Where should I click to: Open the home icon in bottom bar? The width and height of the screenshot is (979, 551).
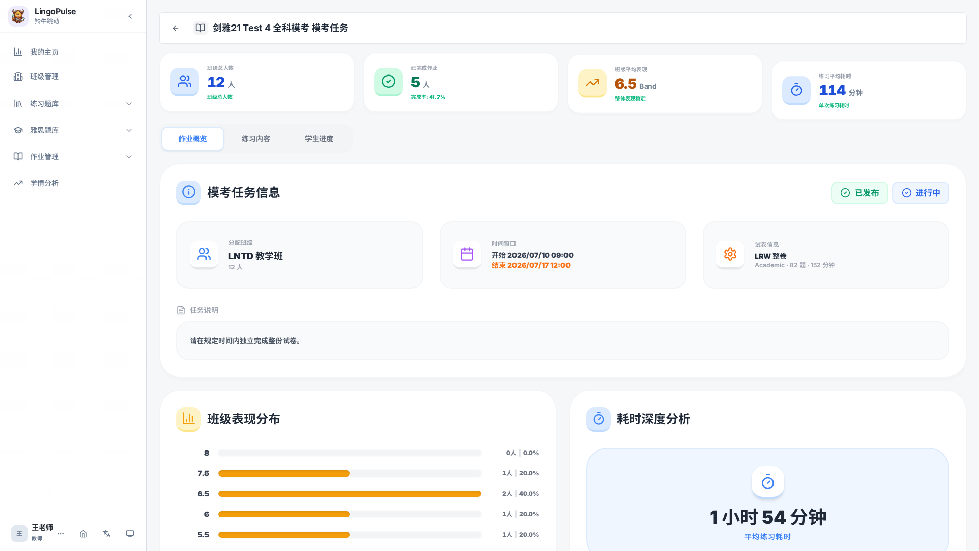[x=83, y=534]
